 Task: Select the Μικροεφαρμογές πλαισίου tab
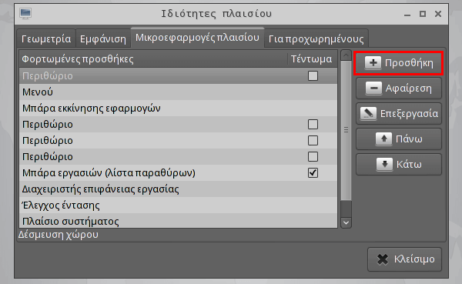[x=197, y=38]
